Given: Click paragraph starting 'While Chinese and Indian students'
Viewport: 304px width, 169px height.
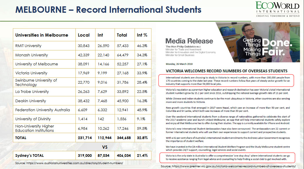Looking at the screenshot, I should coord(228,100).
